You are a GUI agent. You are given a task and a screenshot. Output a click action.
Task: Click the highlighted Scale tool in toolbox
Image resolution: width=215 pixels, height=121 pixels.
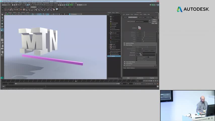click(2, 30)
